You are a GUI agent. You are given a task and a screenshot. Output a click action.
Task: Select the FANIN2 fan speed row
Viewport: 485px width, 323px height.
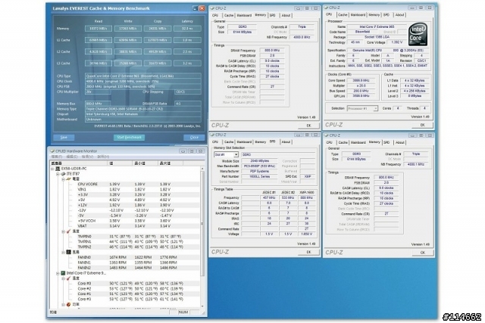click(125, 268)
